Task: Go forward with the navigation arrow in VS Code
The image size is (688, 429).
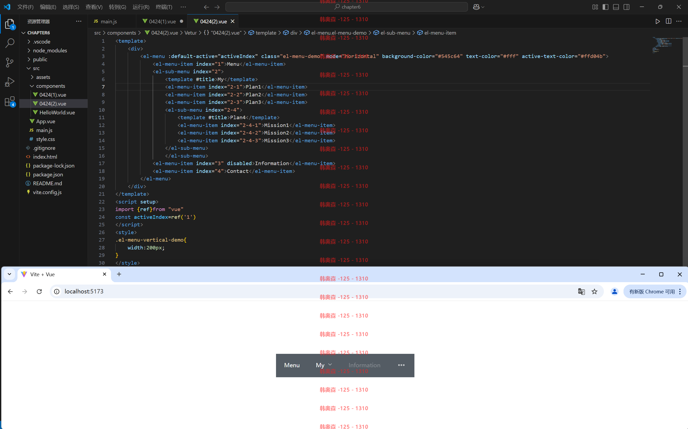Action: (217, 7)
